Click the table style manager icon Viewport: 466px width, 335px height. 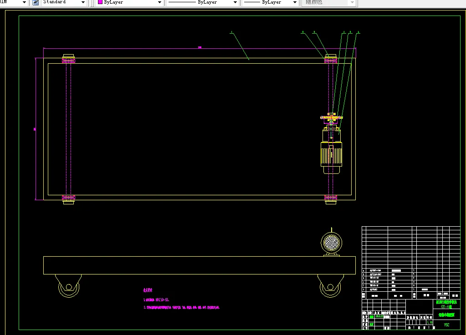[x=36, y=2]
